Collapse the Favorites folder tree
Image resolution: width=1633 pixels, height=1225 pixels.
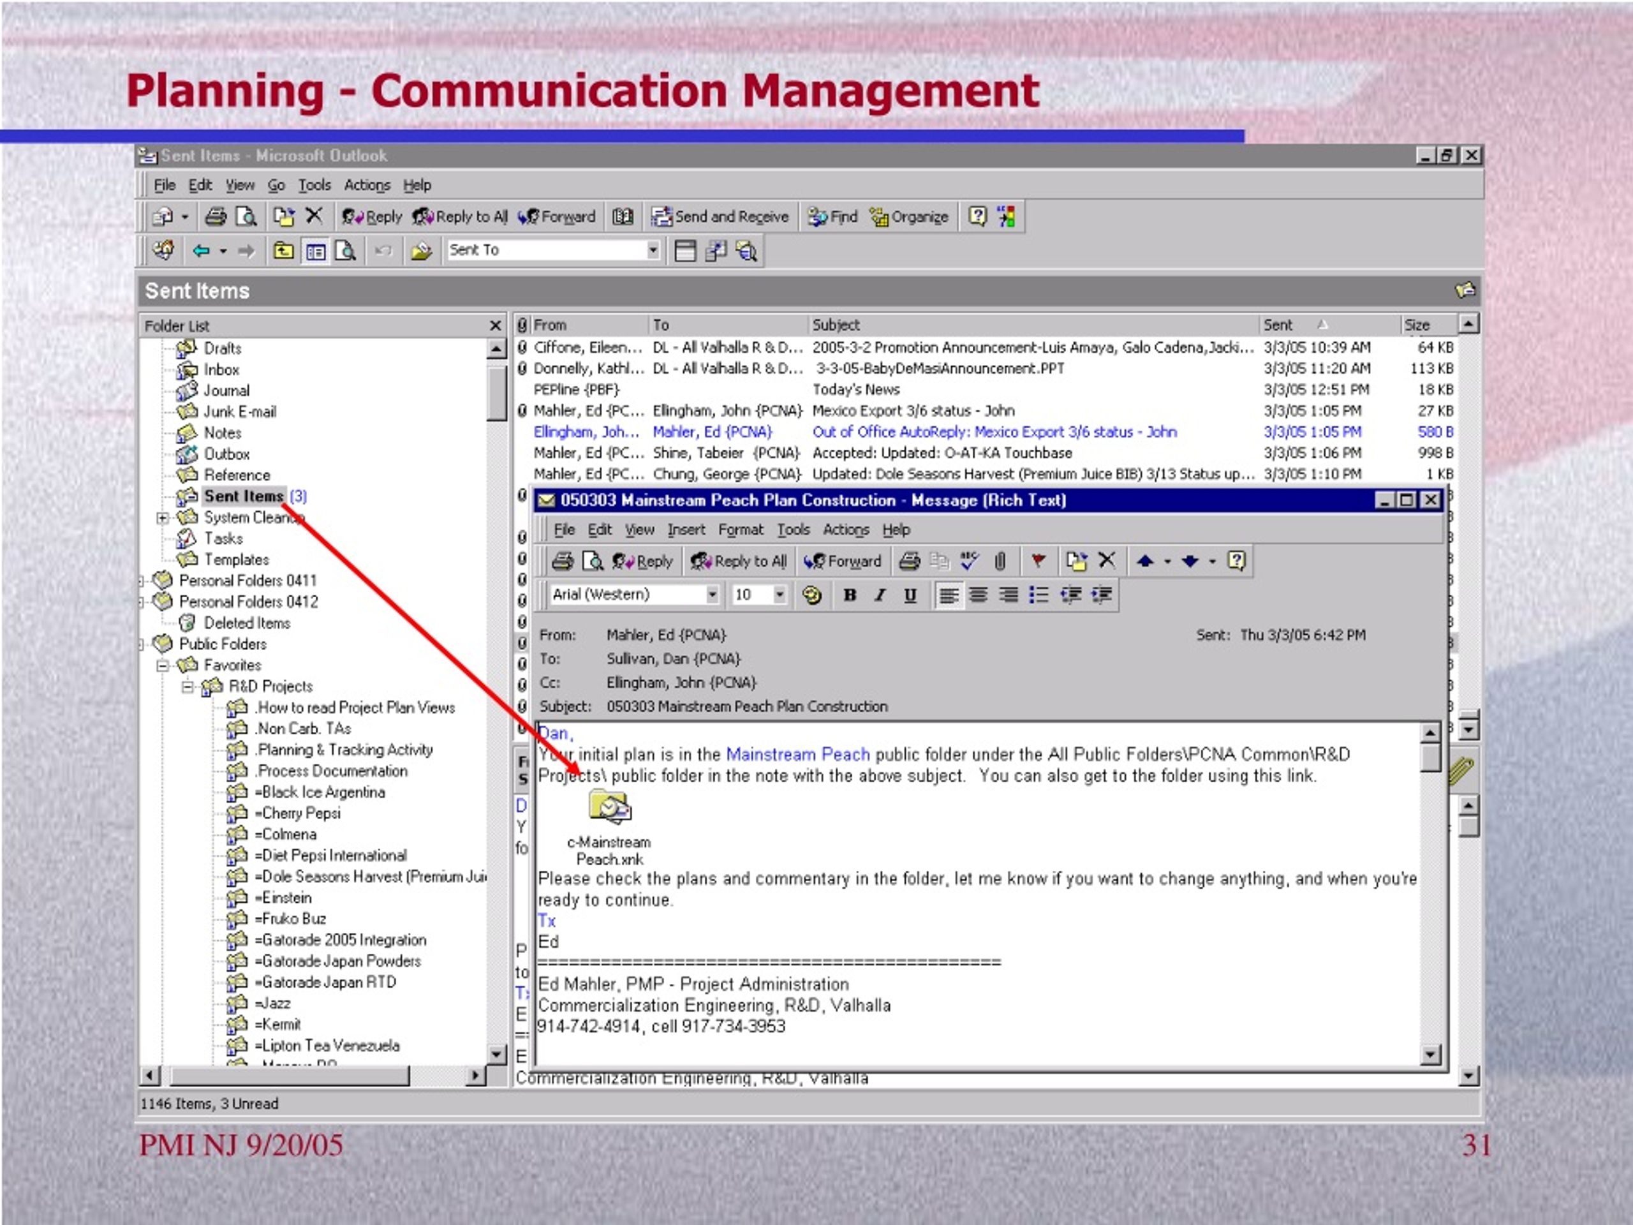pyautogui.click(x=163, y=665)
